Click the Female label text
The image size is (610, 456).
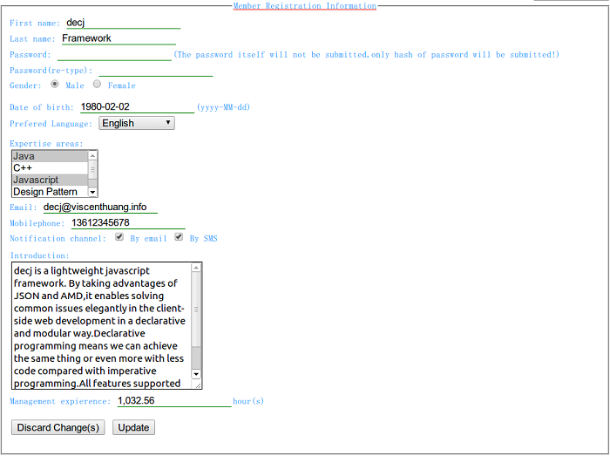click(122, 85)
